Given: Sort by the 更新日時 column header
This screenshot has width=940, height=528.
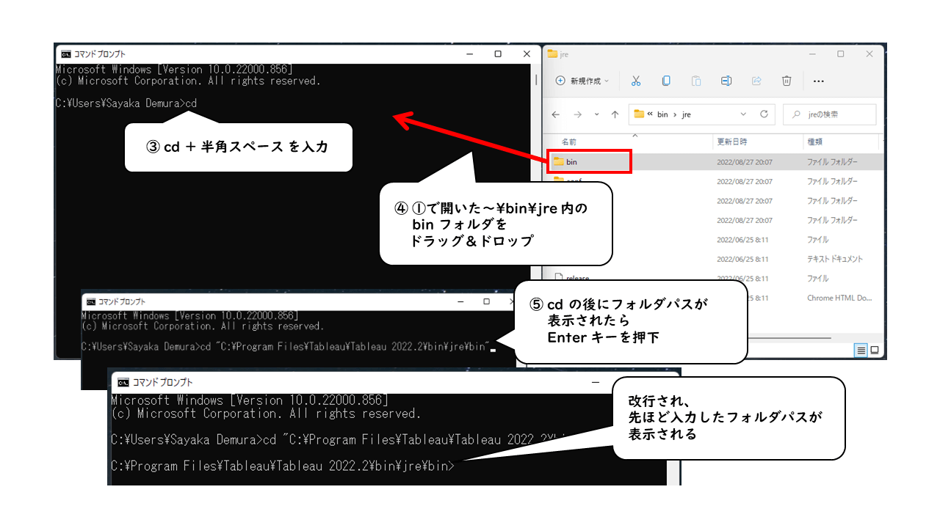Looking at the screenshot, I should click(x=732, y=141).
